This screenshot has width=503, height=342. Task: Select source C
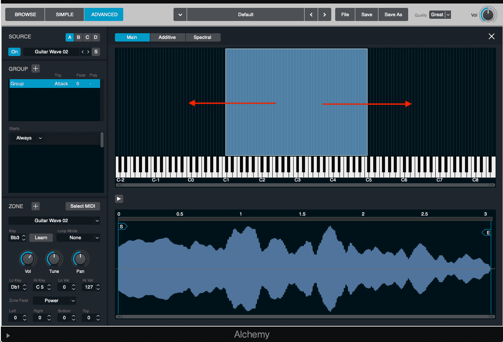[x=87, y=37]
